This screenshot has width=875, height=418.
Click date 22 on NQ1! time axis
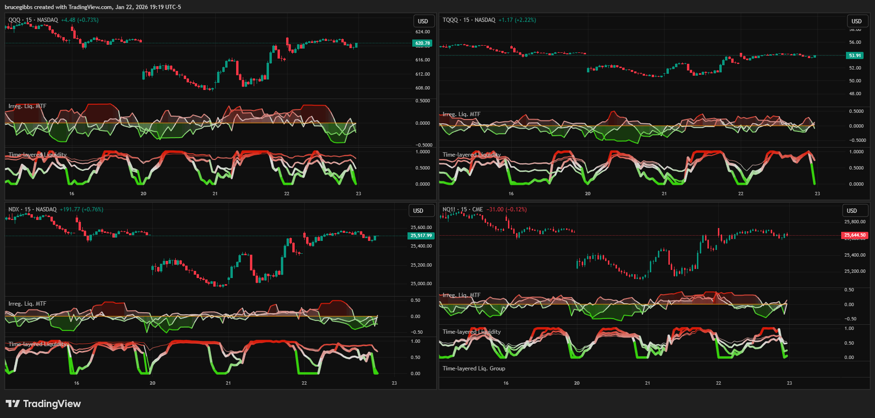click(718, 383)
